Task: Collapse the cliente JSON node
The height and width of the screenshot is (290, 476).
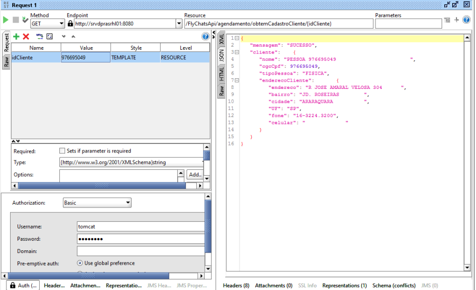Action: pyautogui.click(x=237, y=52)
